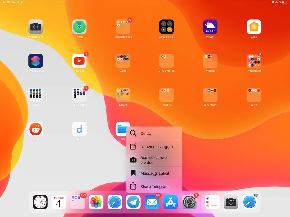
Task: Open the dock social folder with 121 badge
Action: (x=77, y=202)
